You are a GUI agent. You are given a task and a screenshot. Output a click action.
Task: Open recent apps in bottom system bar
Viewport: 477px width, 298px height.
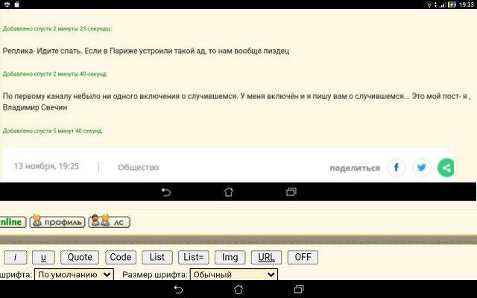pos(299,288)
